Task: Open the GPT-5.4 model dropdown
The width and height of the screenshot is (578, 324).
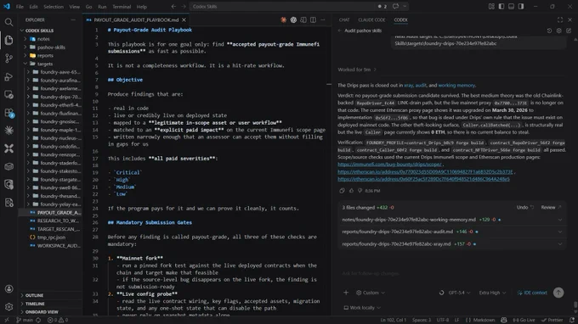Action: (459, 293)
